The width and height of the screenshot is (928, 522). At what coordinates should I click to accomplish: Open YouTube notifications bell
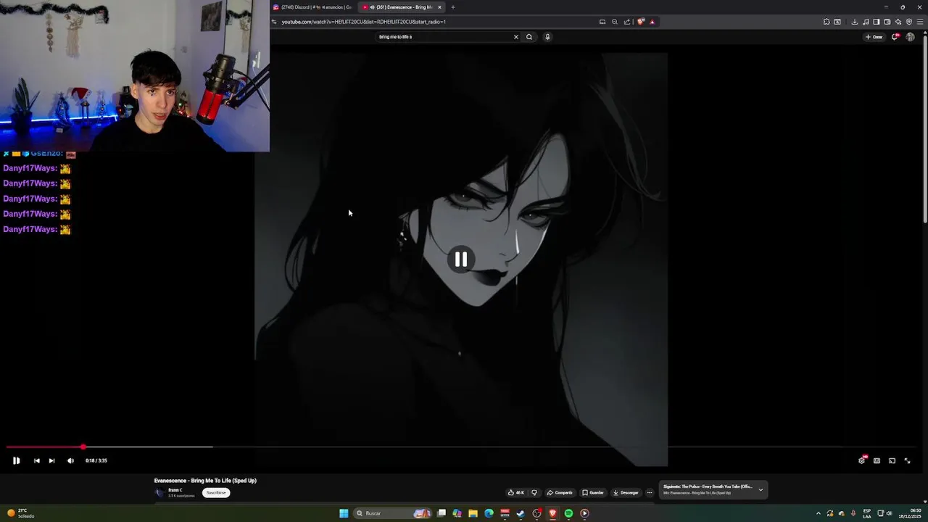click(x=895, y=37)
